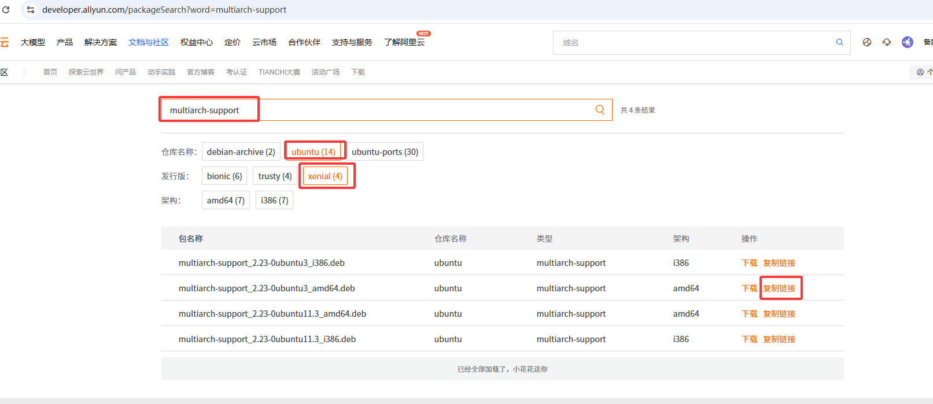Click the purple AI assistant icon
This screenshot has height=404, width=933.
tap(908, 42)
